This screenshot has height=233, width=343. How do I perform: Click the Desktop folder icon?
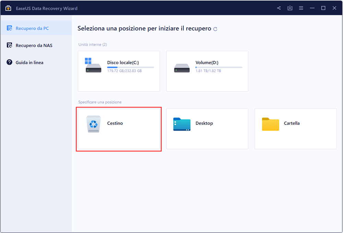(x=182, y=124)
